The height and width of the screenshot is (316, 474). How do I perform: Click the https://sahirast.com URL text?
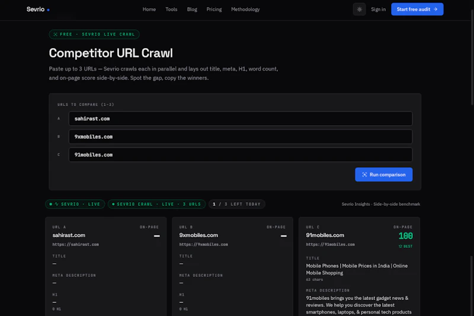coord(76,244)
